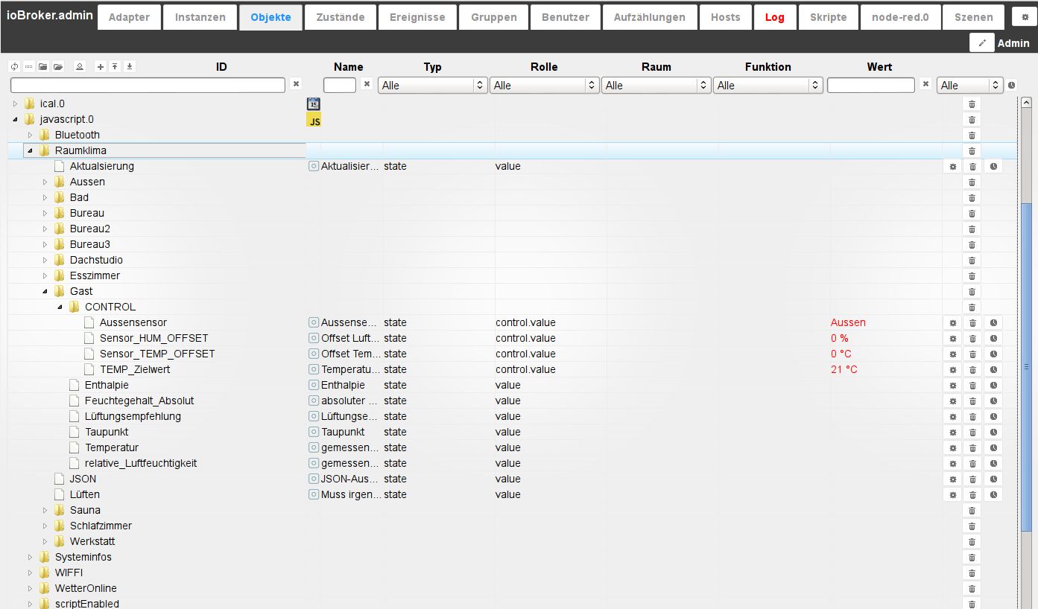The width and height of the screenshot is (1038, 609).
Task: Delete the TEMP_Zielwert object via trash icon
Action: pyautogui.click(x=972, y=369)
